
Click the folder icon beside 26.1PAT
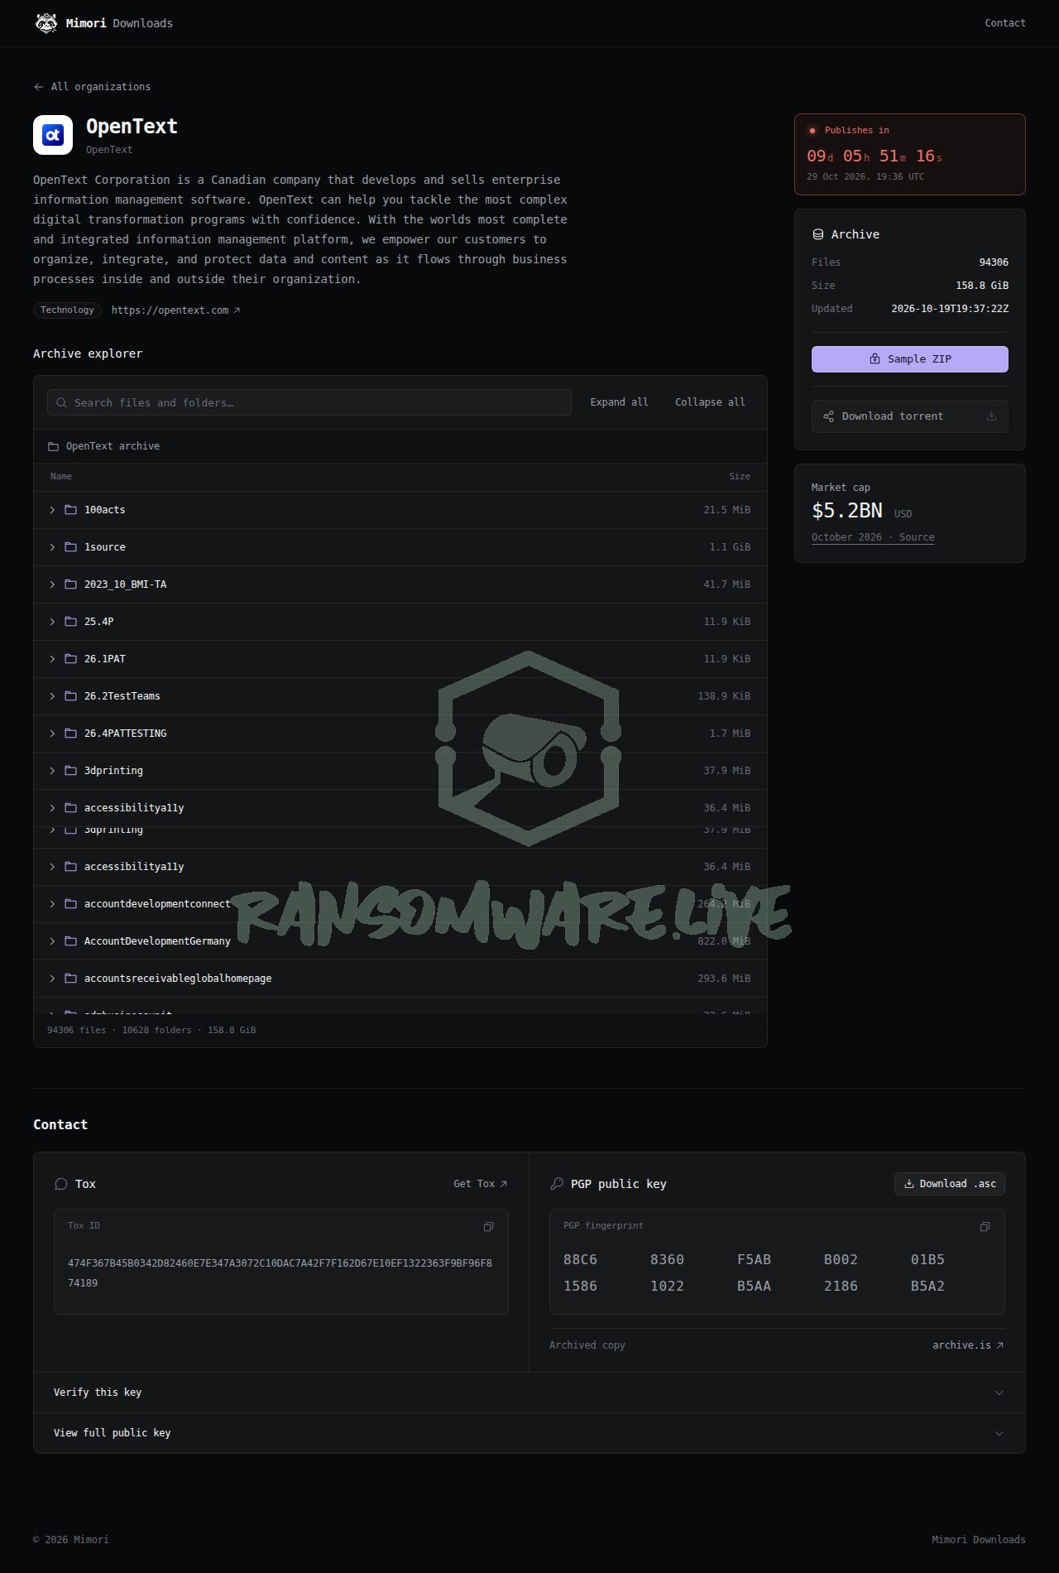(x=71, y=659)
